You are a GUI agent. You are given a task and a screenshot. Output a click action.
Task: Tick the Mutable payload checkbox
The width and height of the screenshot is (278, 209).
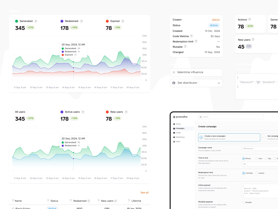(244, 202)
